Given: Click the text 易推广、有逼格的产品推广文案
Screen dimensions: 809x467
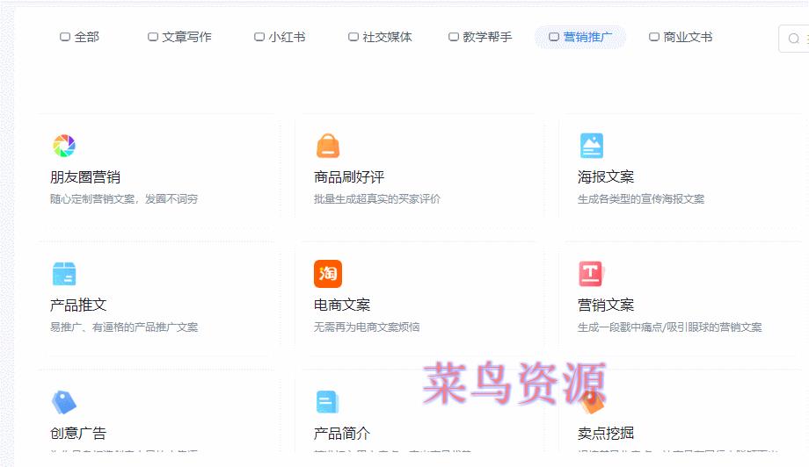Looking at the screenshot, I should (124, 327).
